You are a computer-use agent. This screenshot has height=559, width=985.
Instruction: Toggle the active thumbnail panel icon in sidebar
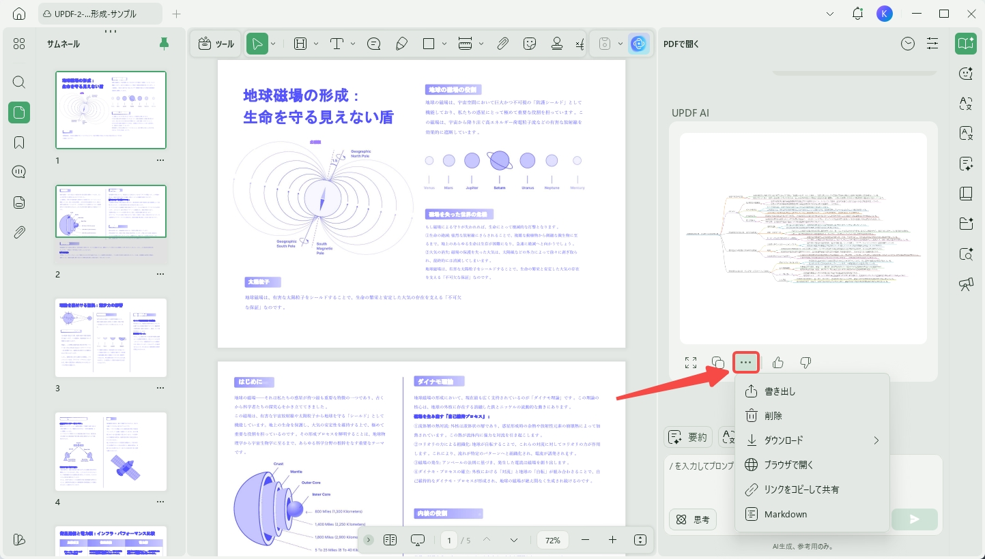pos(19,112)
